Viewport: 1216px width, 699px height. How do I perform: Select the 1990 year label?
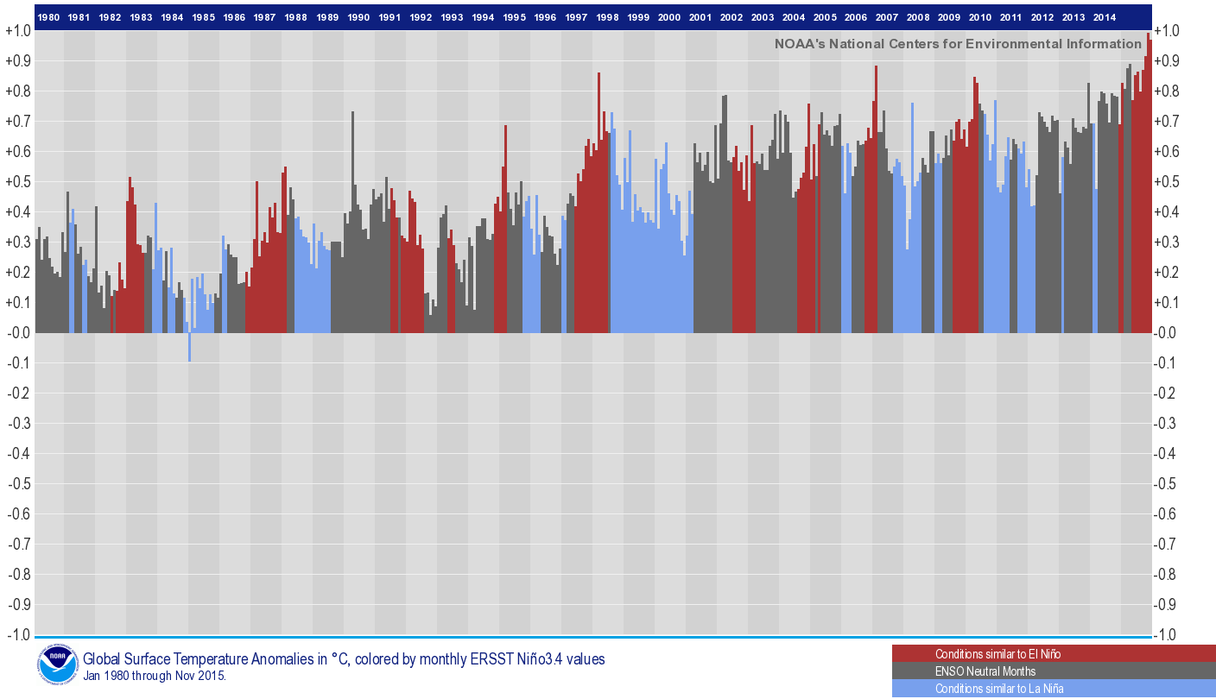(x=359, y=17)
